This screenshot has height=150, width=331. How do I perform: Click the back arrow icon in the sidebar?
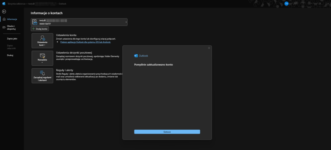[4, 12]
